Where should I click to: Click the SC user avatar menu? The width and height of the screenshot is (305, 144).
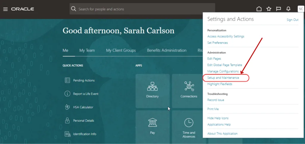(x=301, y=9)
